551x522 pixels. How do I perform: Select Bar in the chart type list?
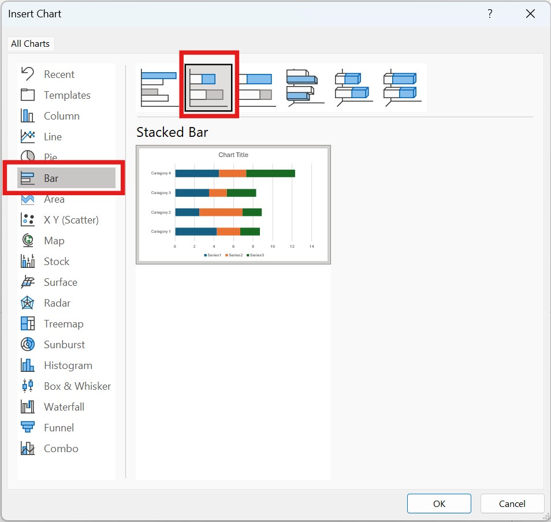66,178
